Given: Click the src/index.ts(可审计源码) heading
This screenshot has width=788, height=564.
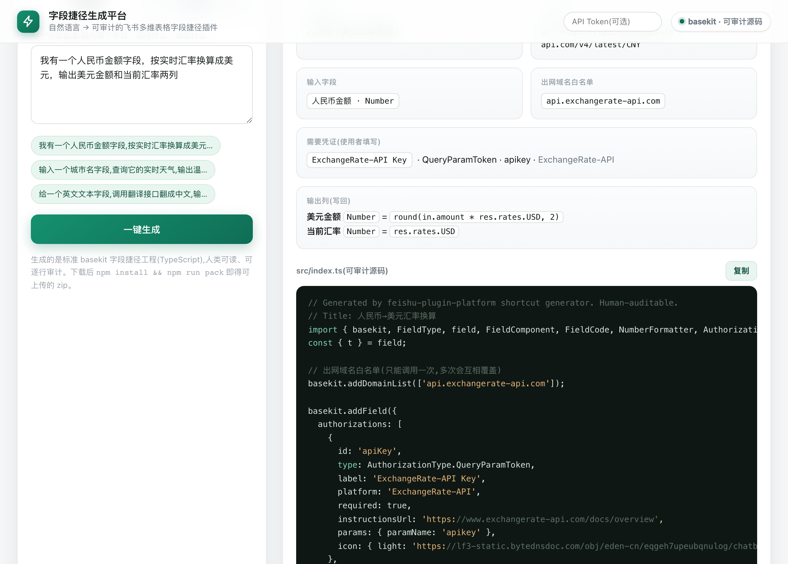Looking at the screenshot, I should (342, 271).
